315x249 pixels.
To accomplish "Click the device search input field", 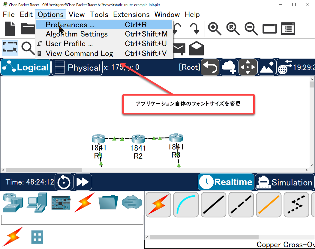I will point(72,220).
